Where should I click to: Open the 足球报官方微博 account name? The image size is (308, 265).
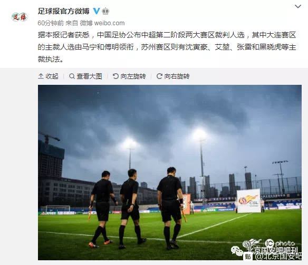click(x=63, y=11)
